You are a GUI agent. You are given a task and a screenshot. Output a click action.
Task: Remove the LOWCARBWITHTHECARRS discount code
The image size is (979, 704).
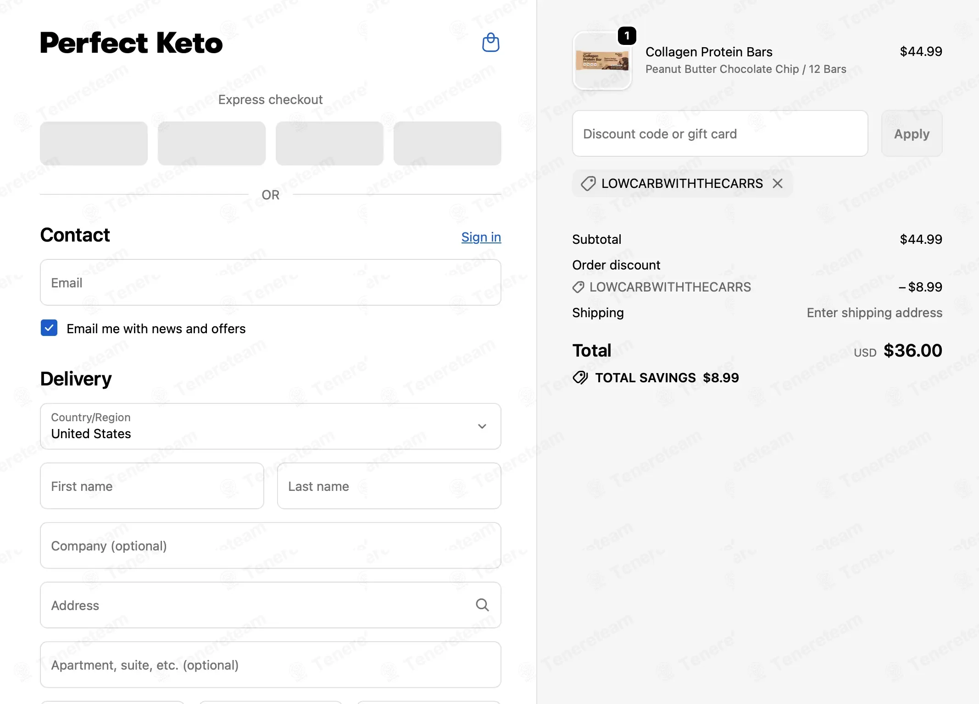point(777,184)
